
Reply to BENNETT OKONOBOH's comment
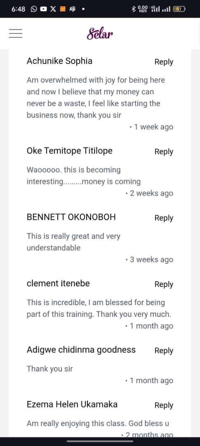pos(164,218)
